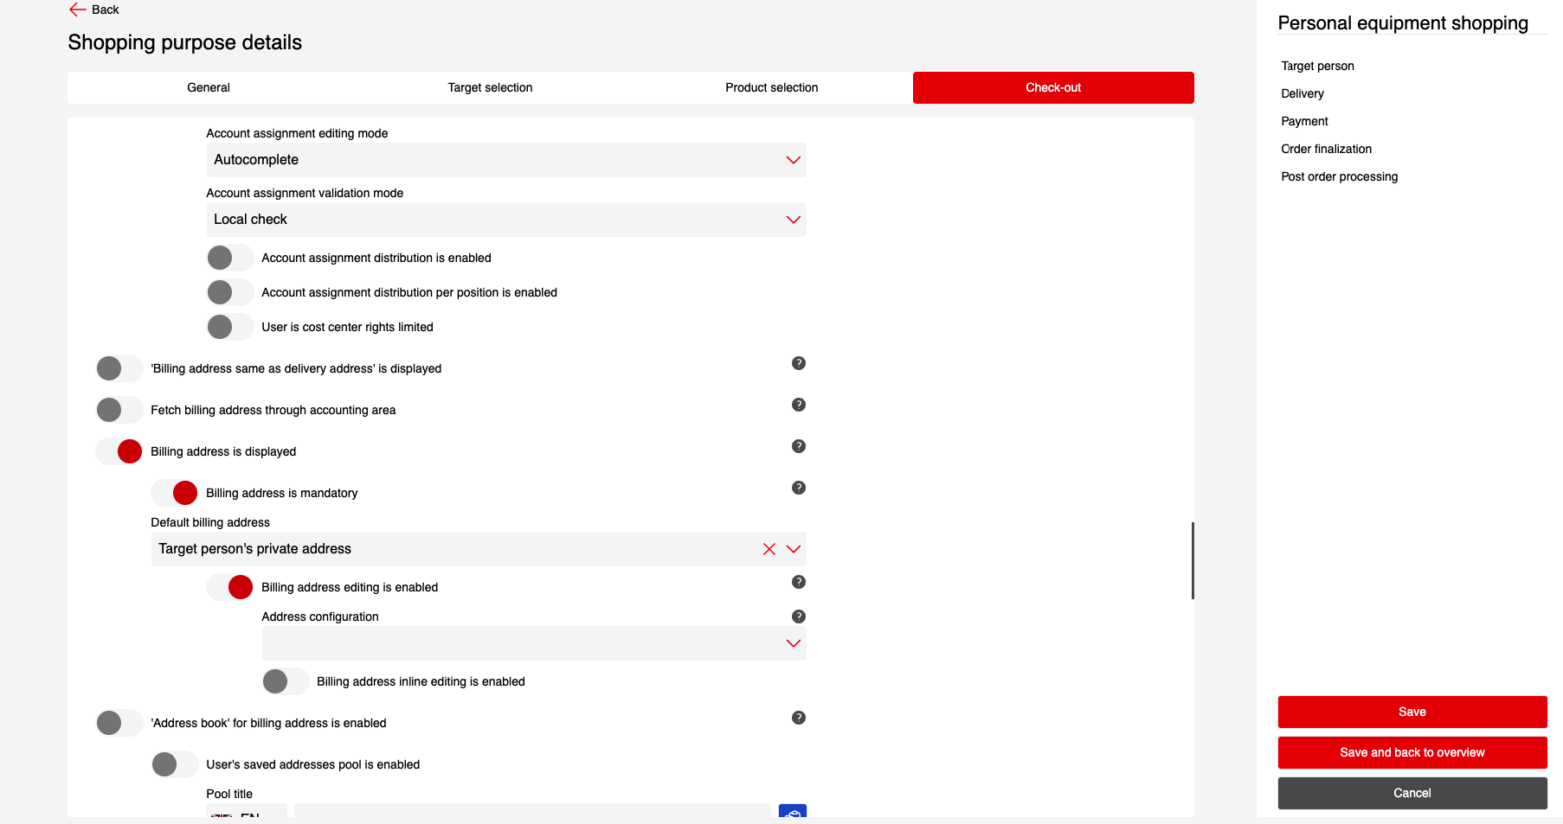Disable Billing address is mandatory toggle
Screen dimensions: 1563x824
tap(174, 493)
